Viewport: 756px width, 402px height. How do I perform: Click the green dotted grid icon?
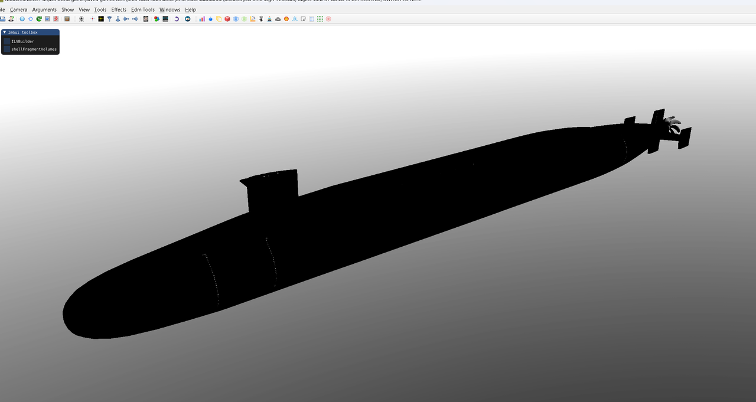320,19
